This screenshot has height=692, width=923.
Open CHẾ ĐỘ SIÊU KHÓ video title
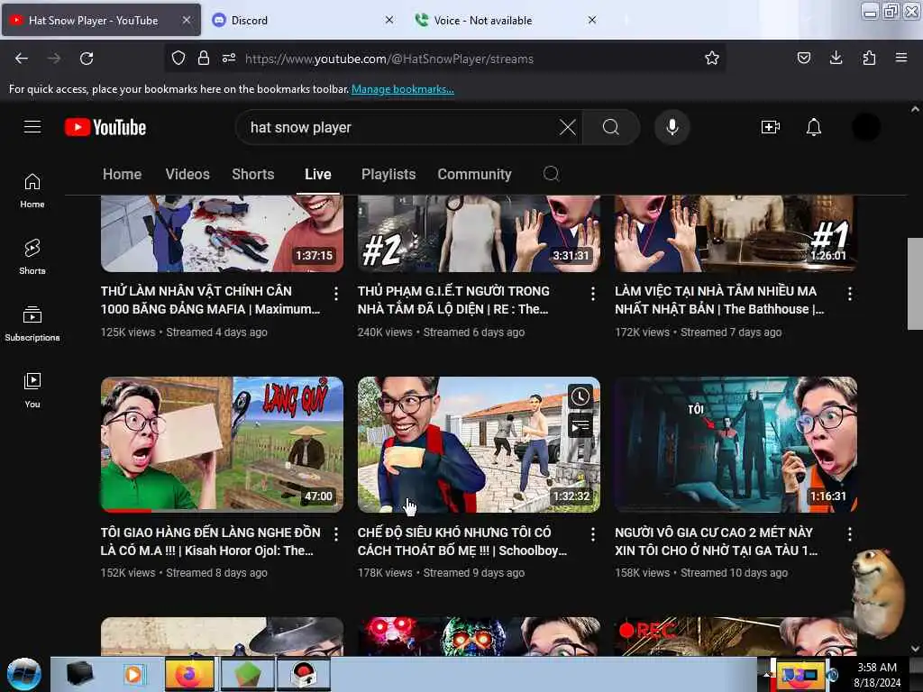(462, 541)
